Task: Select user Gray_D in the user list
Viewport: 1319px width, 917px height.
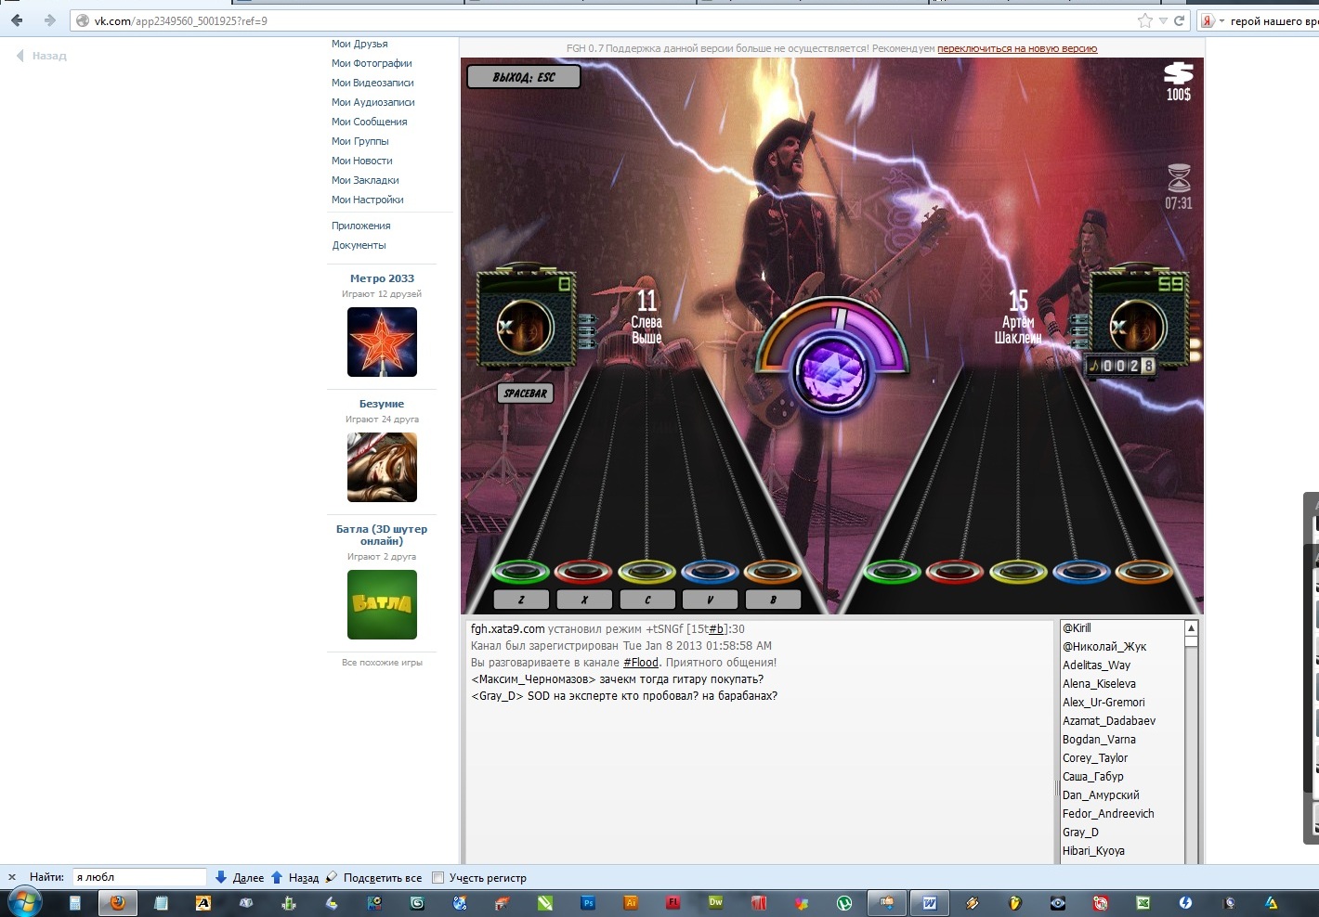Action: point(1081,833)
